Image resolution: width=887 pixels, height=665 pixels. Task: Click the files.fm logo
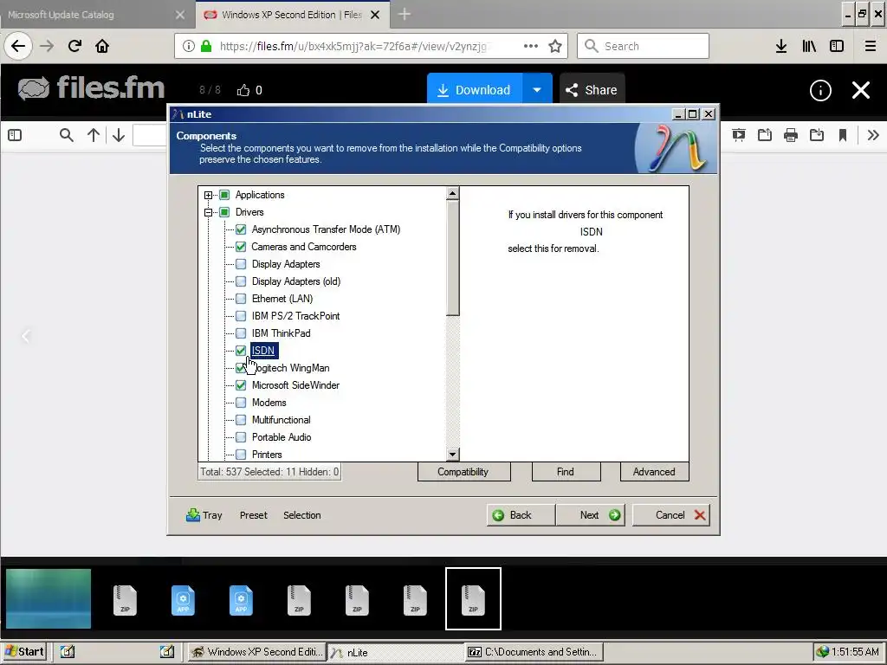pyautogui.click(x=91, y=87)
